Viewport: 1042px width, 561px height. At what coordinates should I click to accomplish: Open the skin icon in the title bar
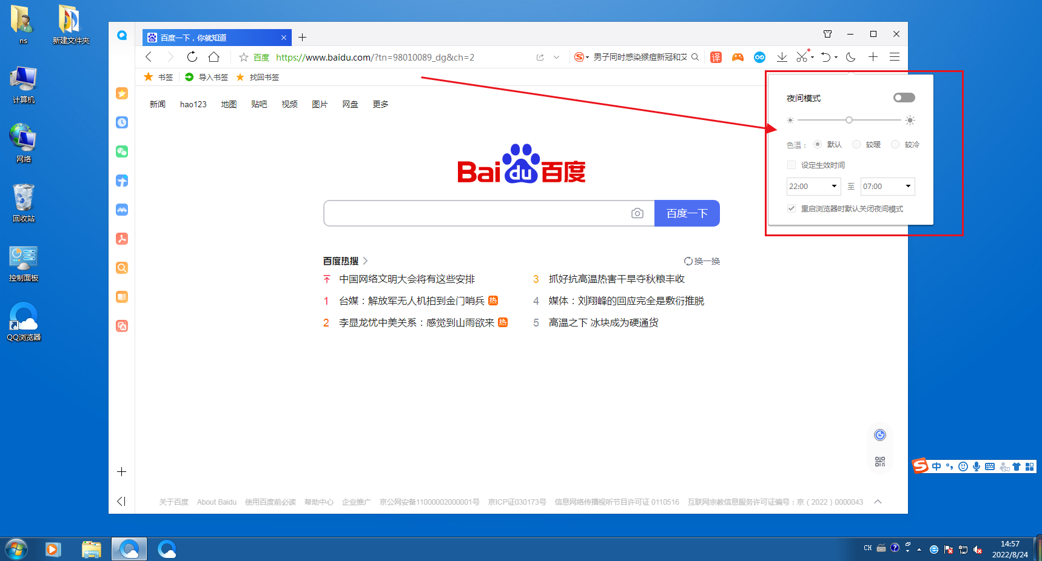(827, 34)
